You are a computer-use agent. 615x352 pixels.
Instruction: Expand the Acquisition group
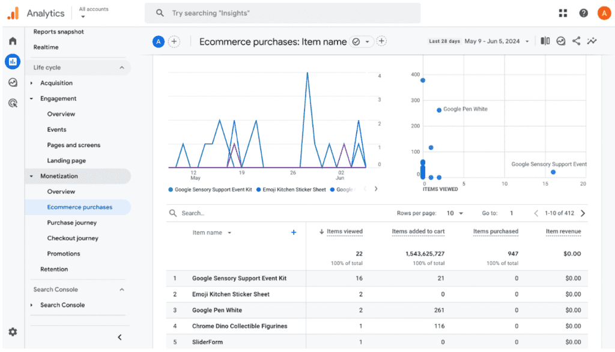(x=31, y=83)
